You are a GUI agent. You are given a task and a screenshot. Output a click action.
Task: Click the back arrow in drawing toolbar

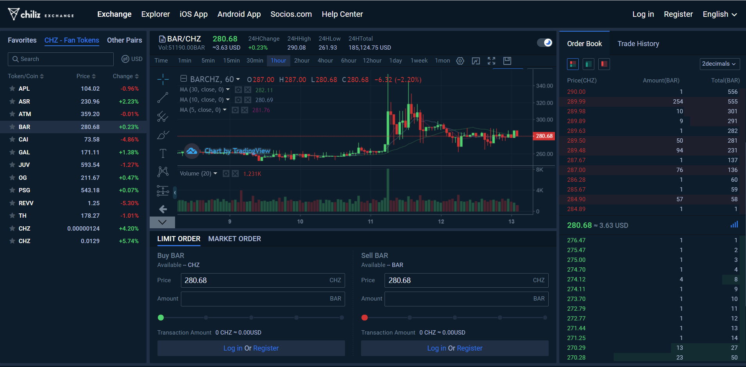163,209
